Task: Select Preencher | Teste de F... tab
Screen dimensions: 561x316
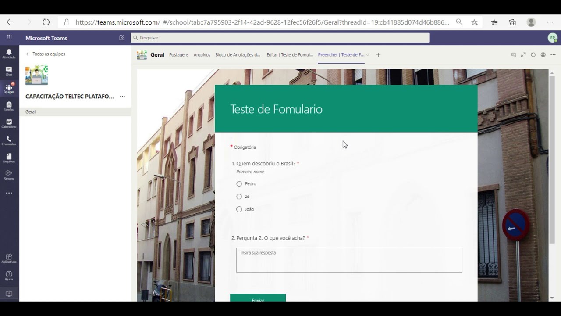Action: pyautogui.click(x=341, y=55)
